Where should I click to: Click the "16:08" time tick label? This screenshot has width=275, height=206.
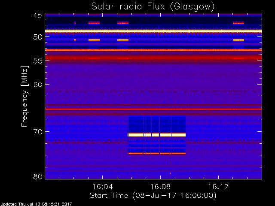[x=160, y=187]
